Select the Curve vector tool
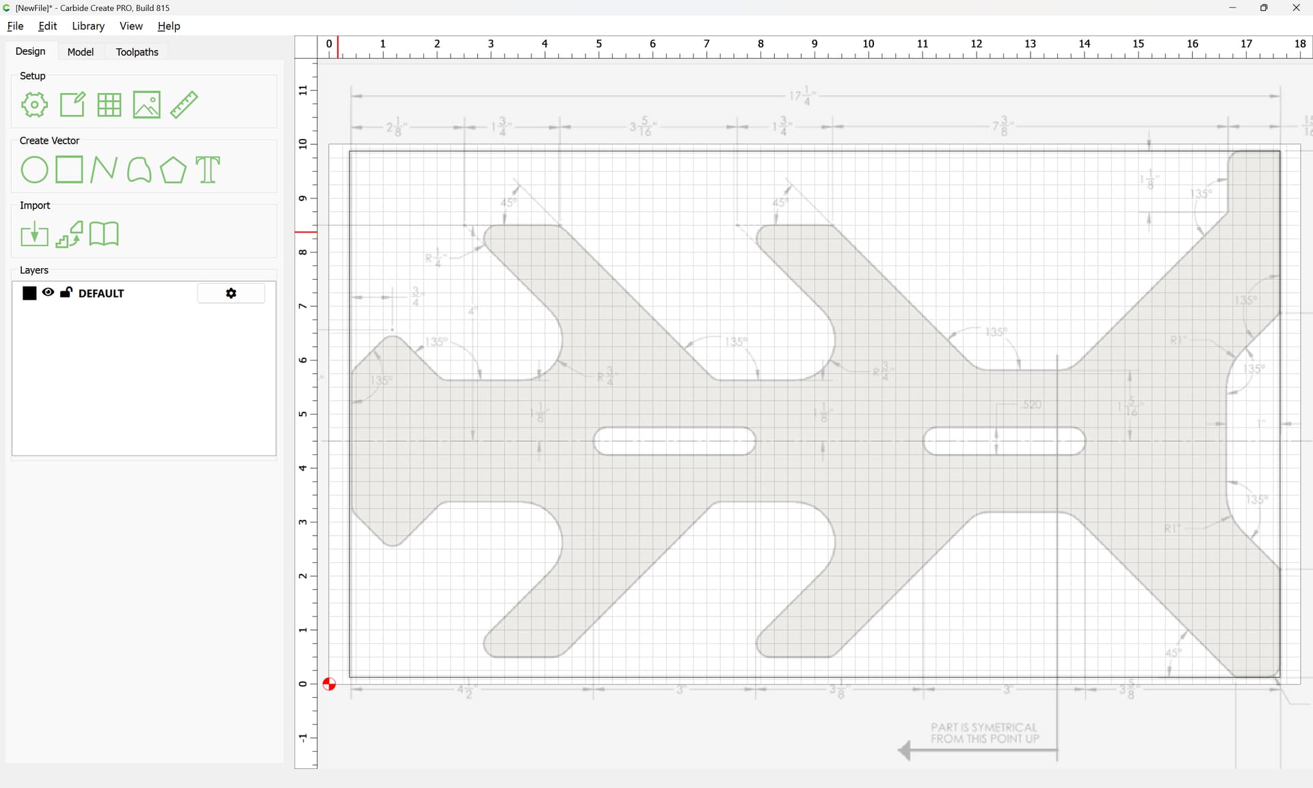Viewport: 1313px width, 788px height. coord(139,170)
